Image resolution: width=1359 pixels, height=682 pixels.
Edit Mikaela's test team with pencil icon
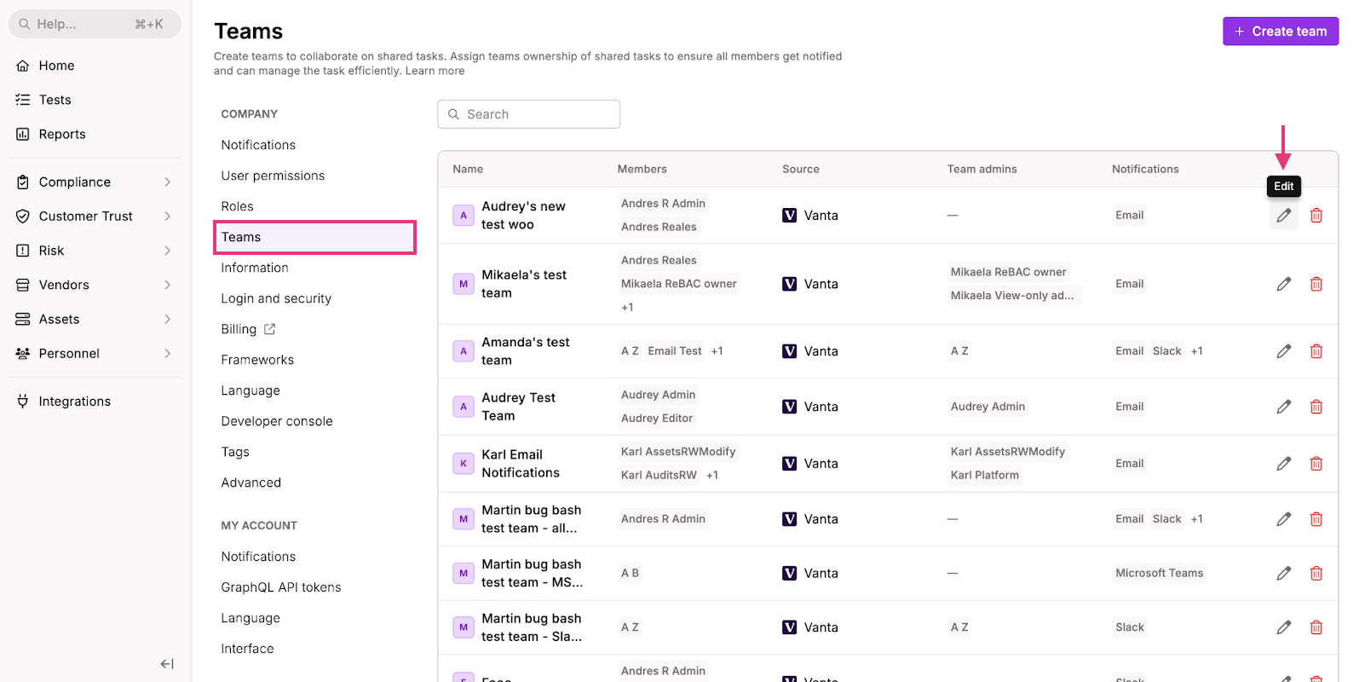[1283, 284]
